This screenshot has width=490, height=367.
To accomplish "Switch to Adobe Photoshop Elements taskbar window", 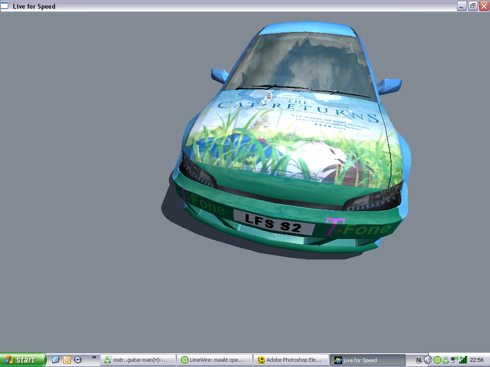I will coord(291,360).
